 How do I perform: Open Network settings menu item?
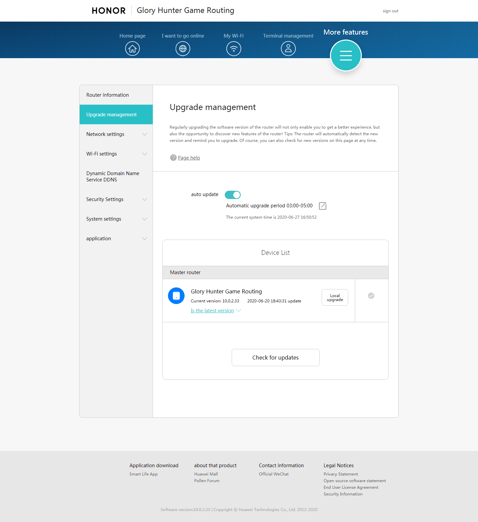pos(116,134)
